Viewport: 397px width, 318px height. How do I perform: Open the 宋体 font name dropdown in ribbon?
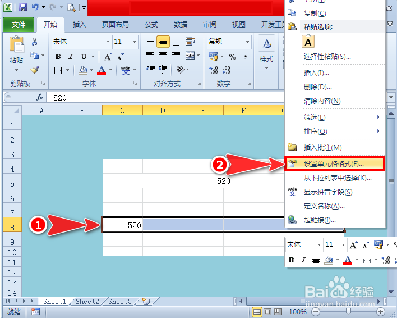coord(108,42)
